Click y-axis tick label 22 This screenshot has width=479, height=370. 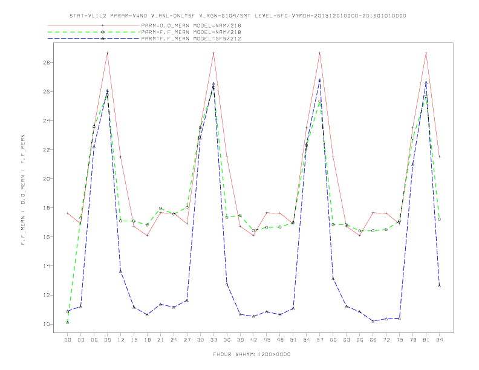[47, 150]
